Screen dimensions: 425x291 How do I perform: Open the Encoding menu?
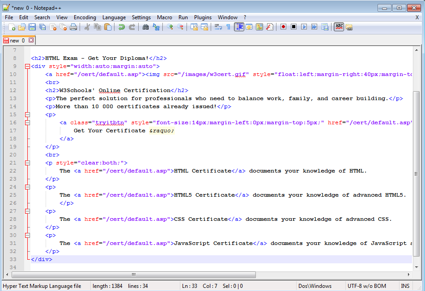point(85,17)
